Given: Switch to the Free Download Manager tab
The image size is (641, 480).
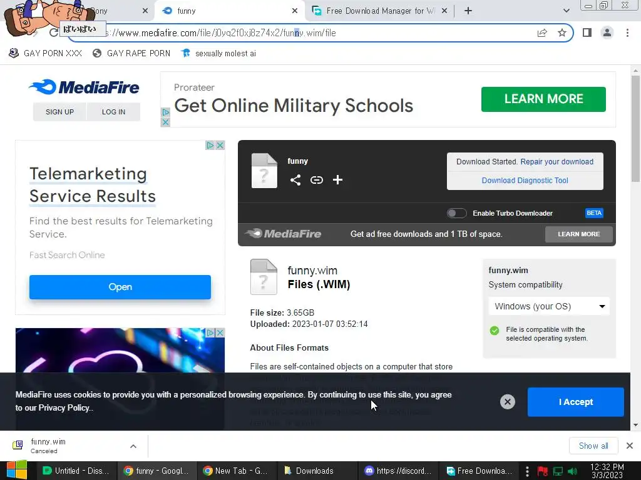Looking at the screenshot, I should [379, 11].
